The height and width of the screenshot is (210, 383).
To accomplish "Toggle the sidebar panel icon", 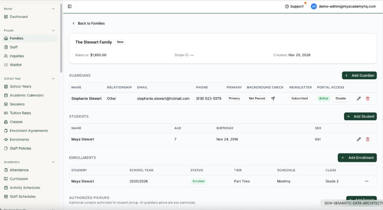I will [70, 6].
